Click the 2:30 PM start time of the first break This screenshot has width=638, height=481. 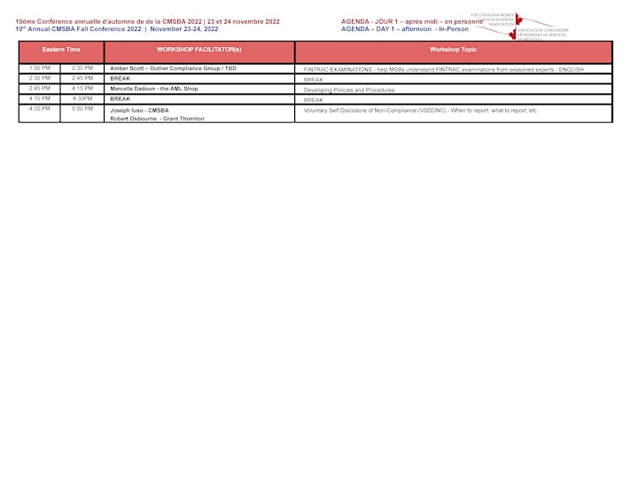tap(40, 78)
